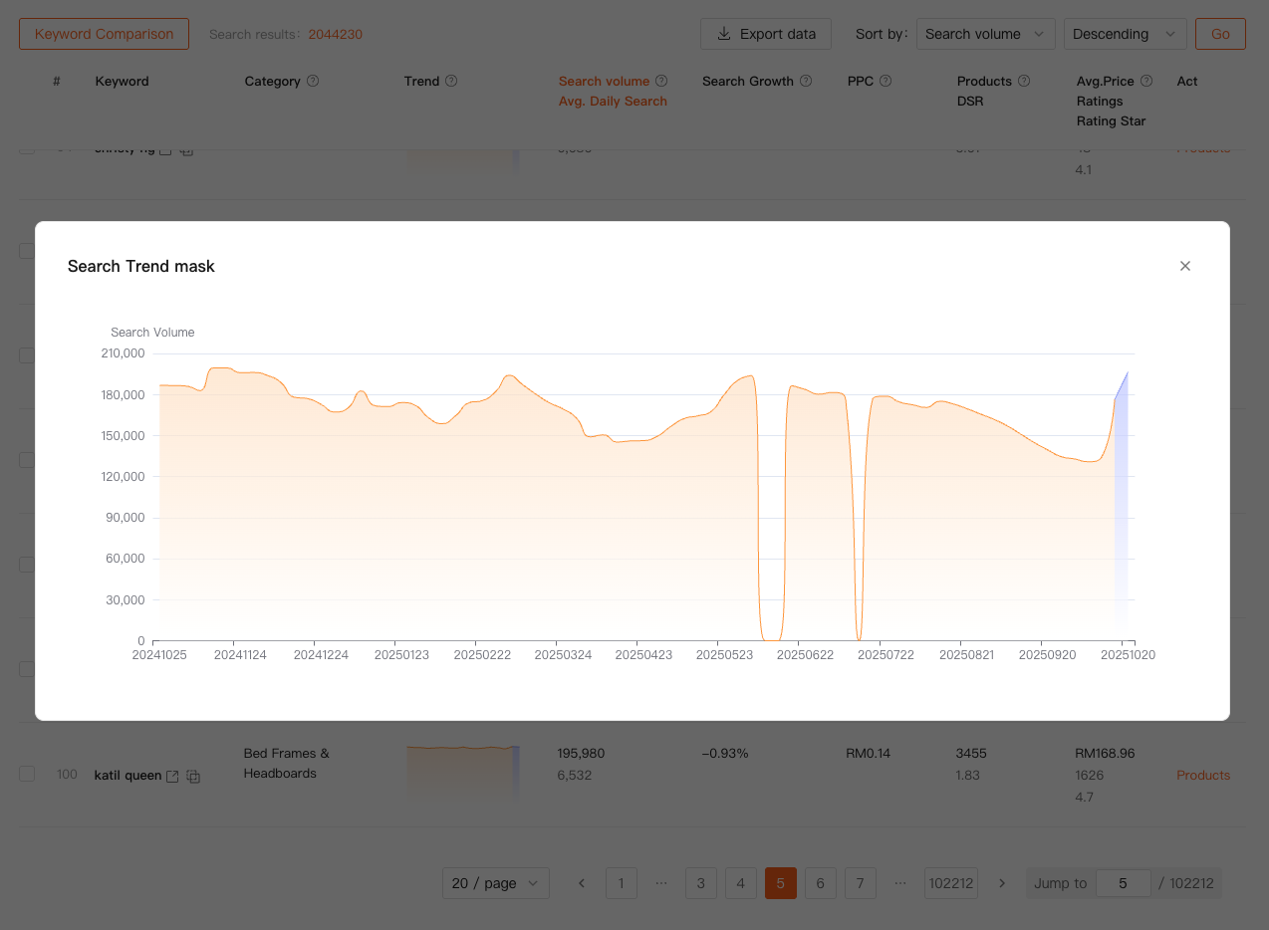Image resolution: width=1269 pixels, height=930 pixels.
Task: Open the Descending order dropdown
Action: [1125, 34]
